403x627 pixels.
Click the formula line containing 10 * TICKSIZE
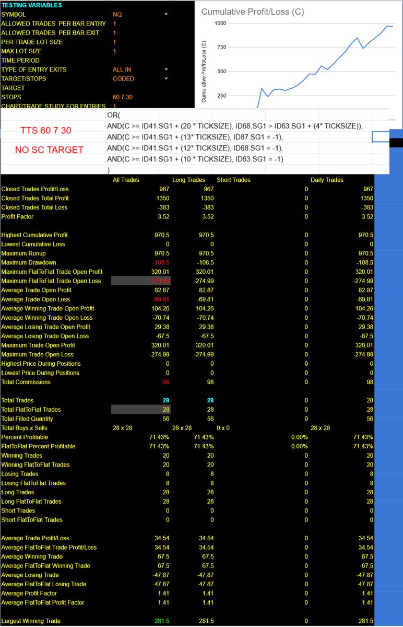(195, 159)
